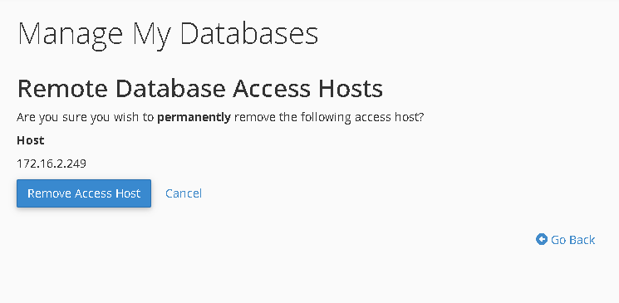This screenshot has height=303, width=619.
Task: Click the circular back arrow icon
Action: pos(542,239)
